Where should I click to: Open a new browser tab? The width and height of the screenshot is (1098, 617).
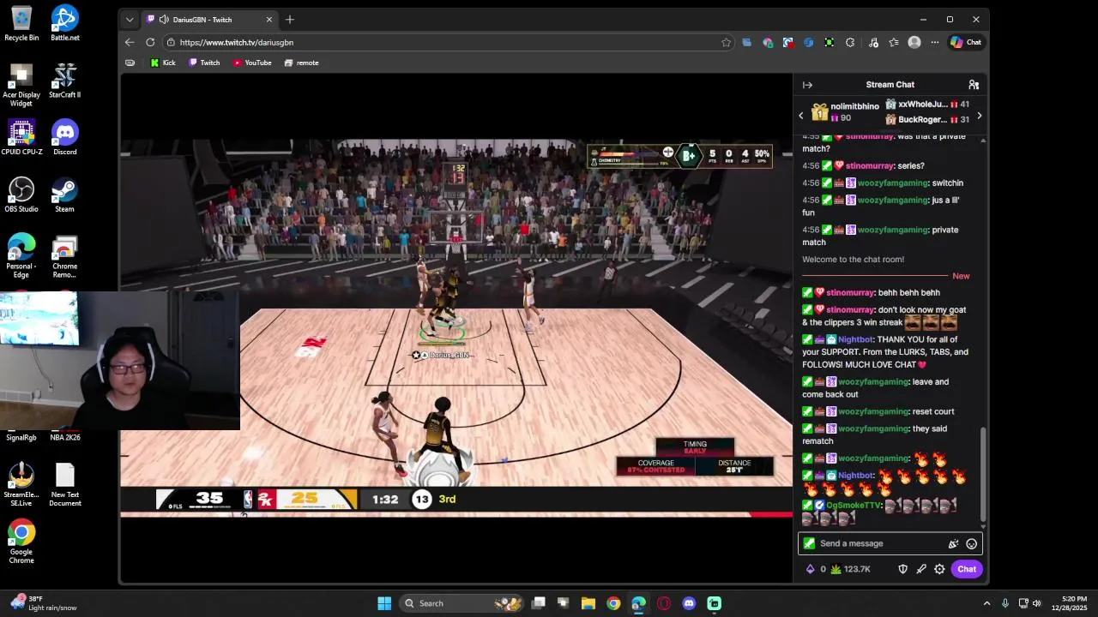[290, 19]
